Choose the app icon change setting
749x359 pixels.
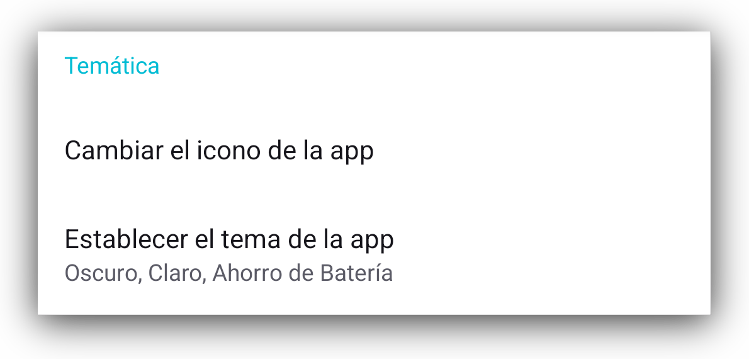374,151
